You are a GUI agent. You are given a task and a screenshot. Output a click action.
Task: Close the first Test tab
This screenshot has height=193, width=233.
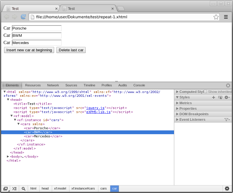(x=56, y=9)
